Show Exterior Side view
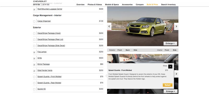 point(135,50)
